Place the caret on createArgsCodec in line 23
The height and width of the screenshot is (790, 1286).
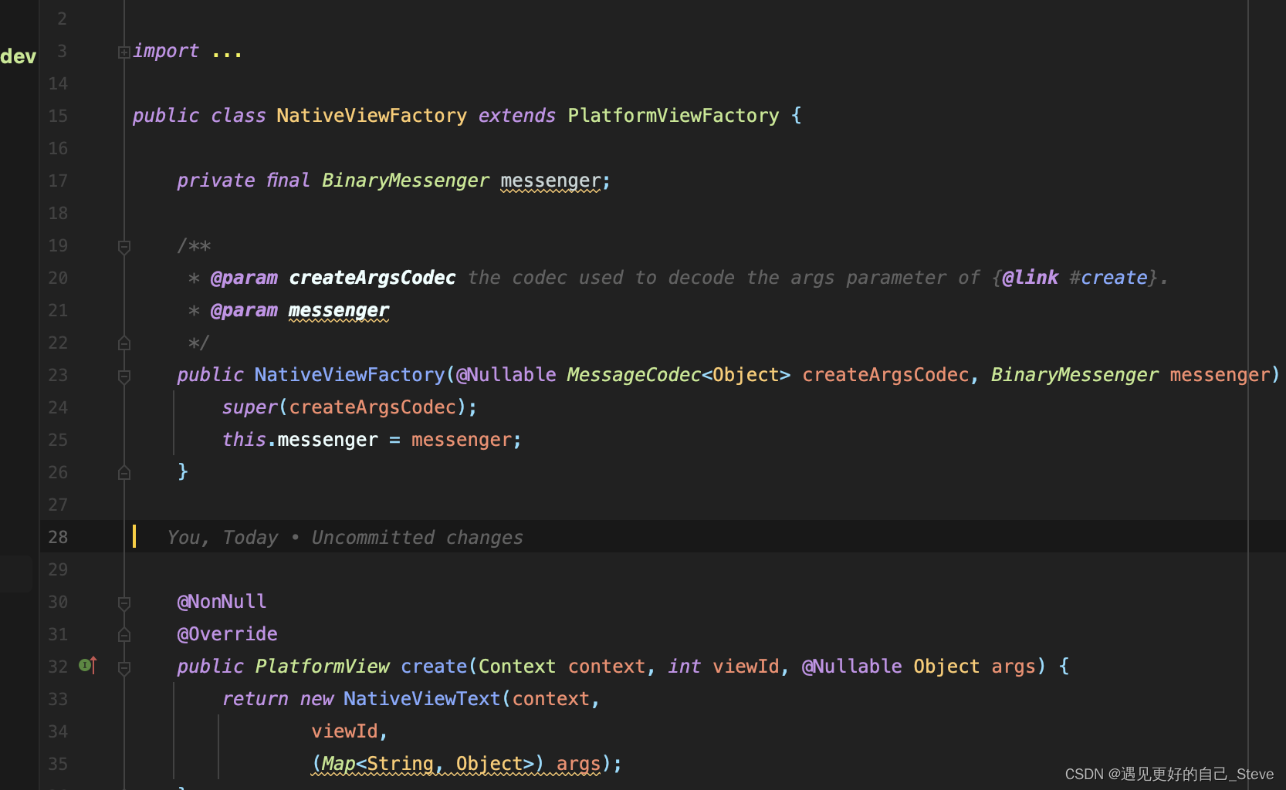885,376
